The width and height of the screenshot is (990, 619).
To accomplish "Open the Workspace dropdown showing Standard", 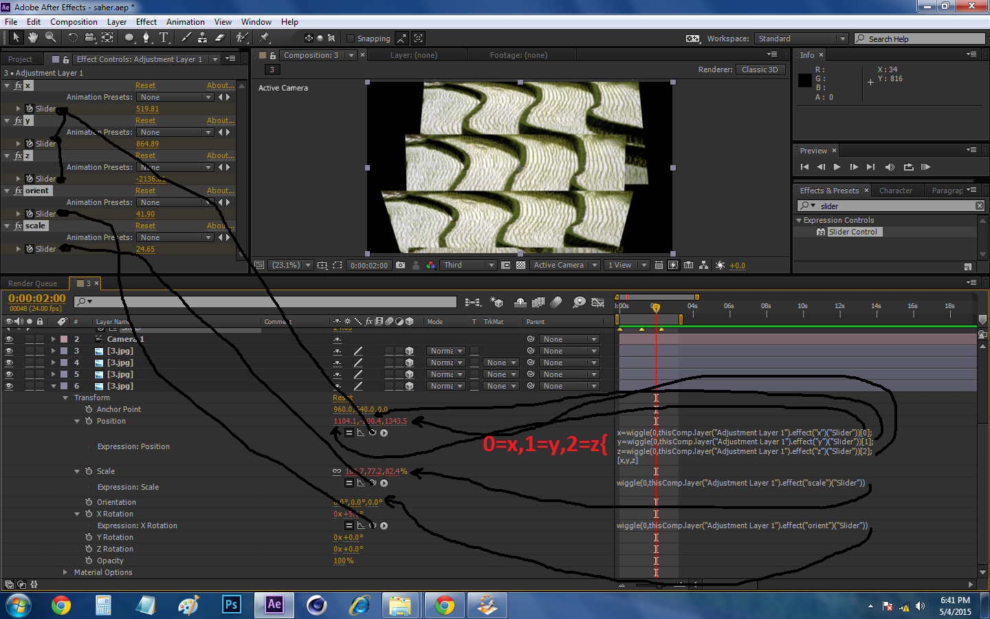I will click(801, 39).
